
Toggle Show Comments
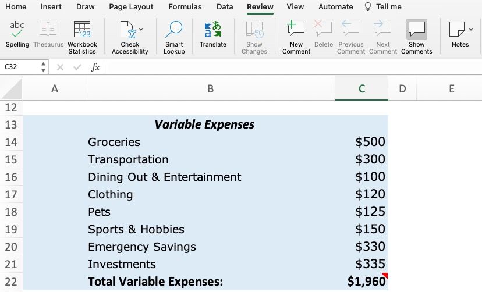(417, 37)
